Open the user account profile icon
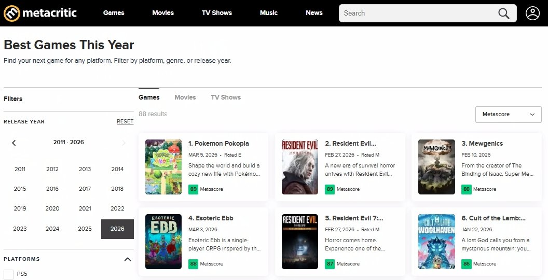The image size is (548, 280). 532,13
